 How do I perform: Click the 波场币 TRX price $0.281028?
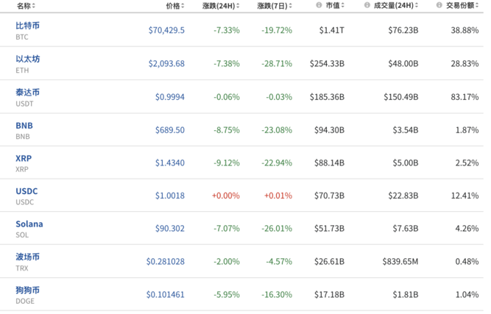[x=165, y=261]
